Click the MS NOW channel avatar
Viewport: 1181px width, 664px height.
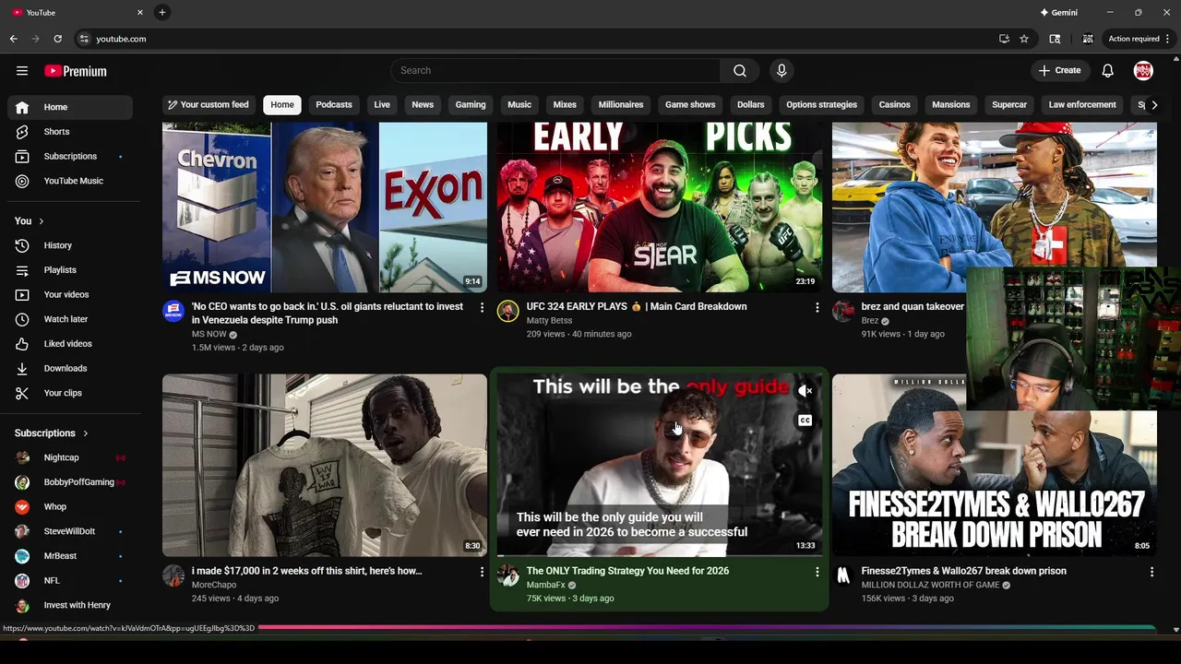click(x=173, y=311)
